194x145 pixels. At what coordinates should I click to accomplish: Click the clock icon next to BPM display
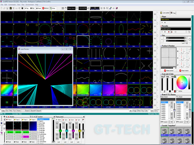(x=77, y=8)
